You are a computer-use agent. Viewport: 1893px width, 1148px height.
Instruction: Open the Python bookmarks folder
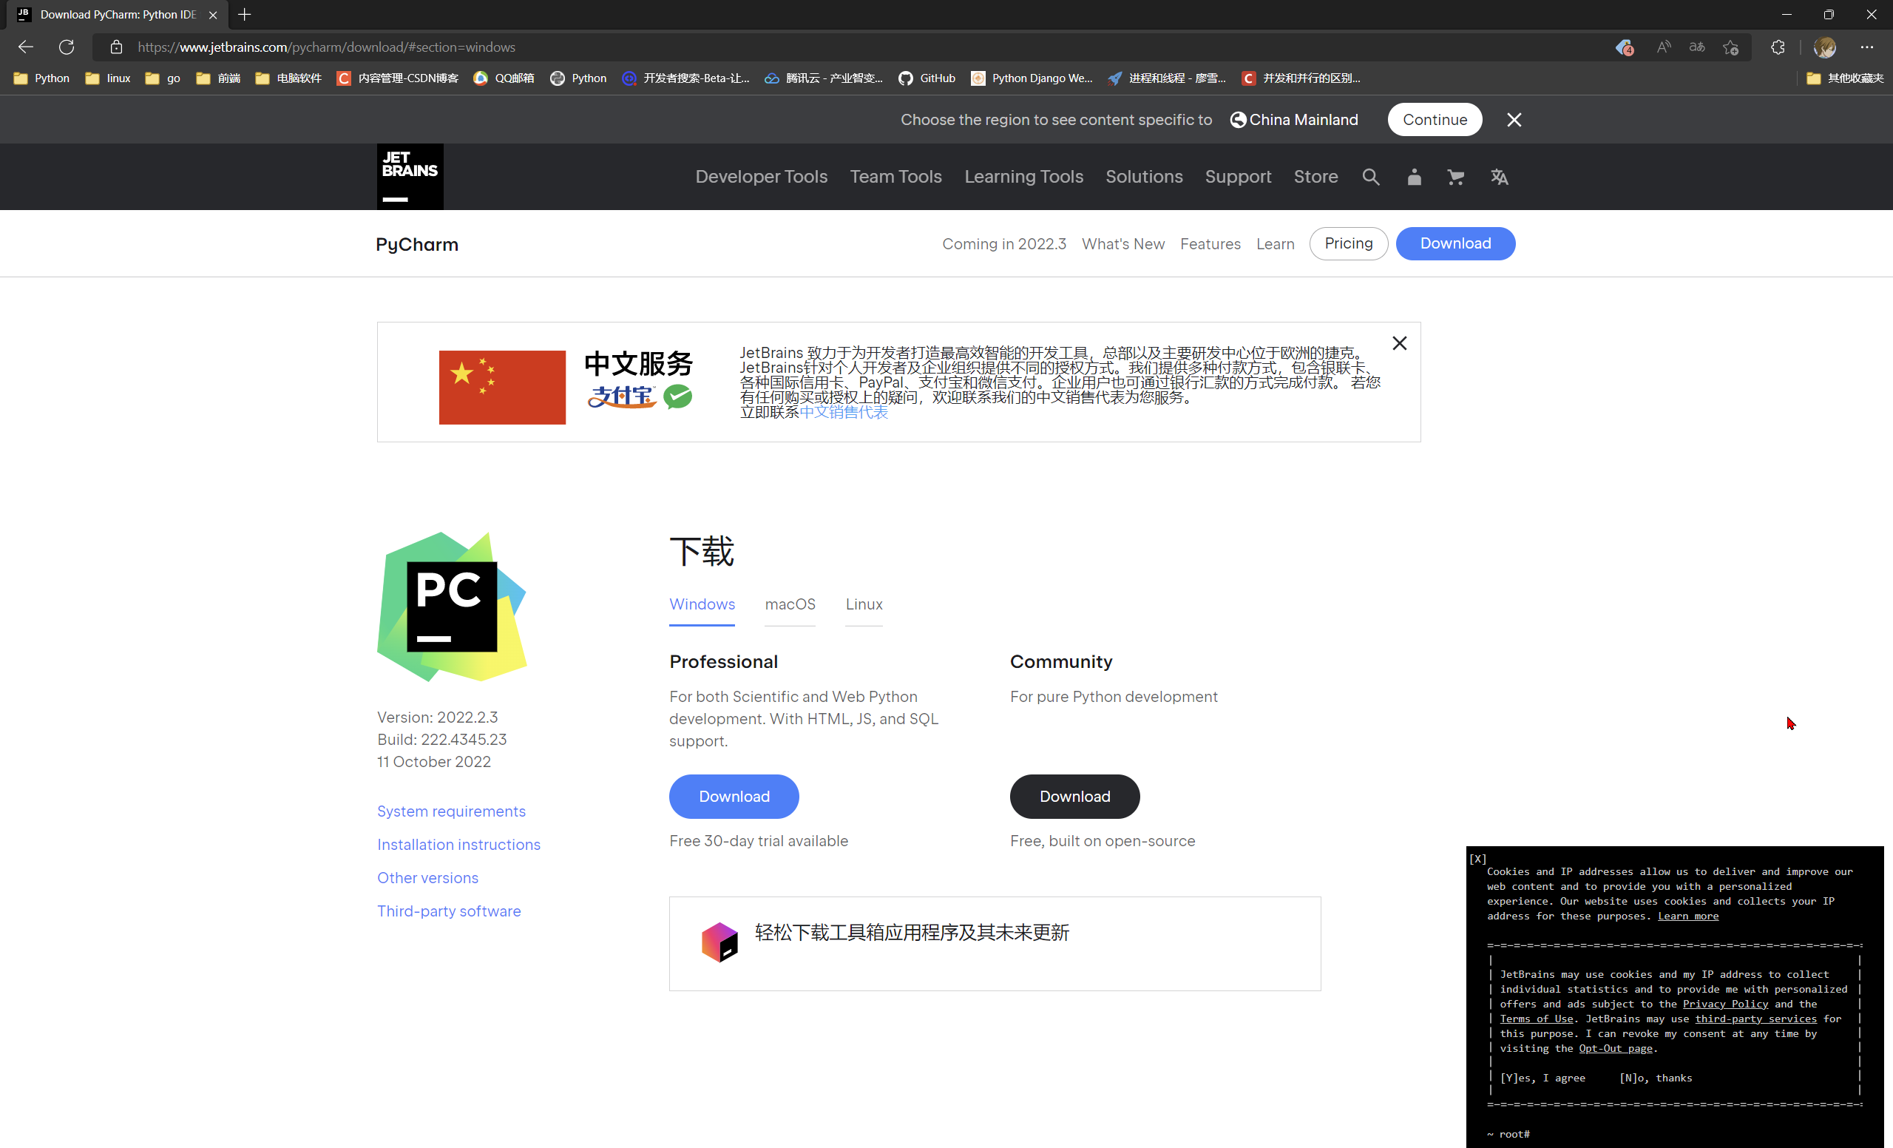click(42, 78)
